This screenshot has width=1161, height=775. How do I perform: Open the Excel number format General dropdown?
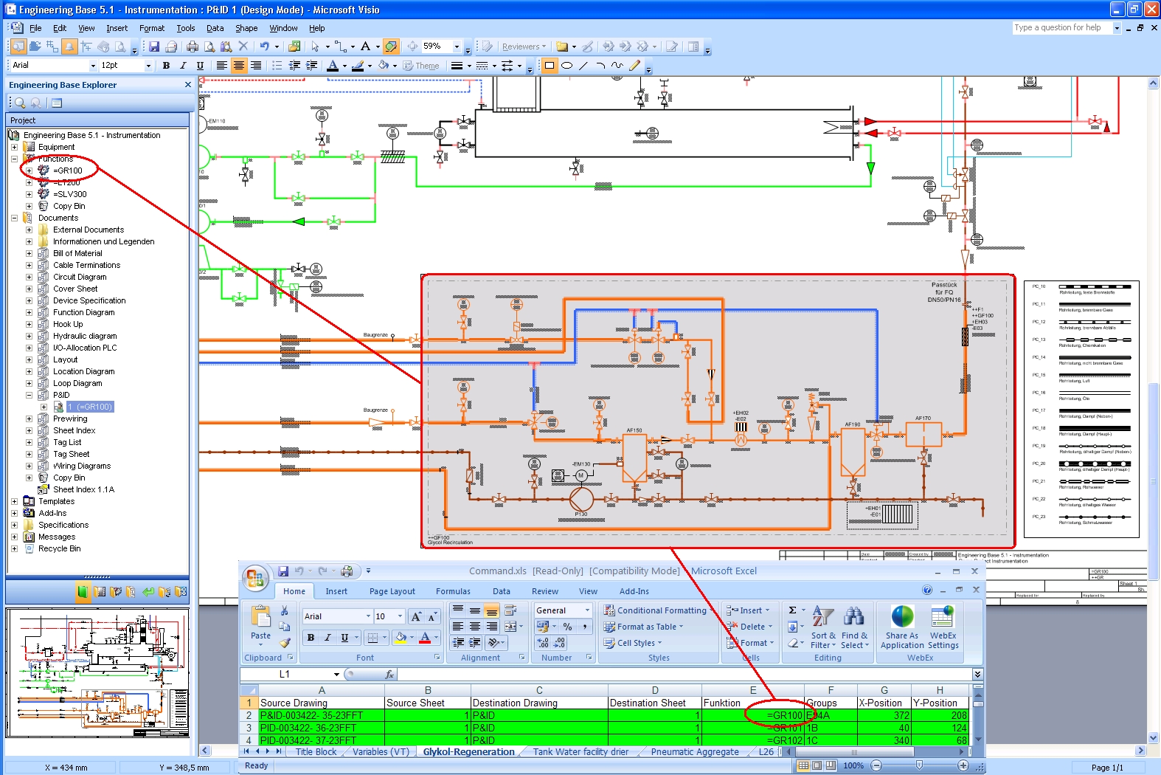click(x=588, y=610)
